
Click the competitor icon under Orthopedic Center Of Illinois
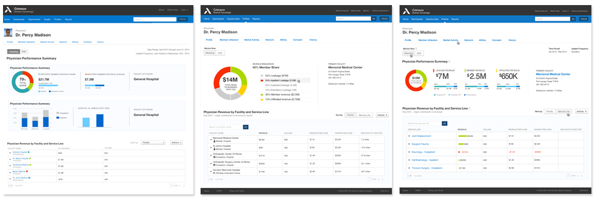[214, 157]
